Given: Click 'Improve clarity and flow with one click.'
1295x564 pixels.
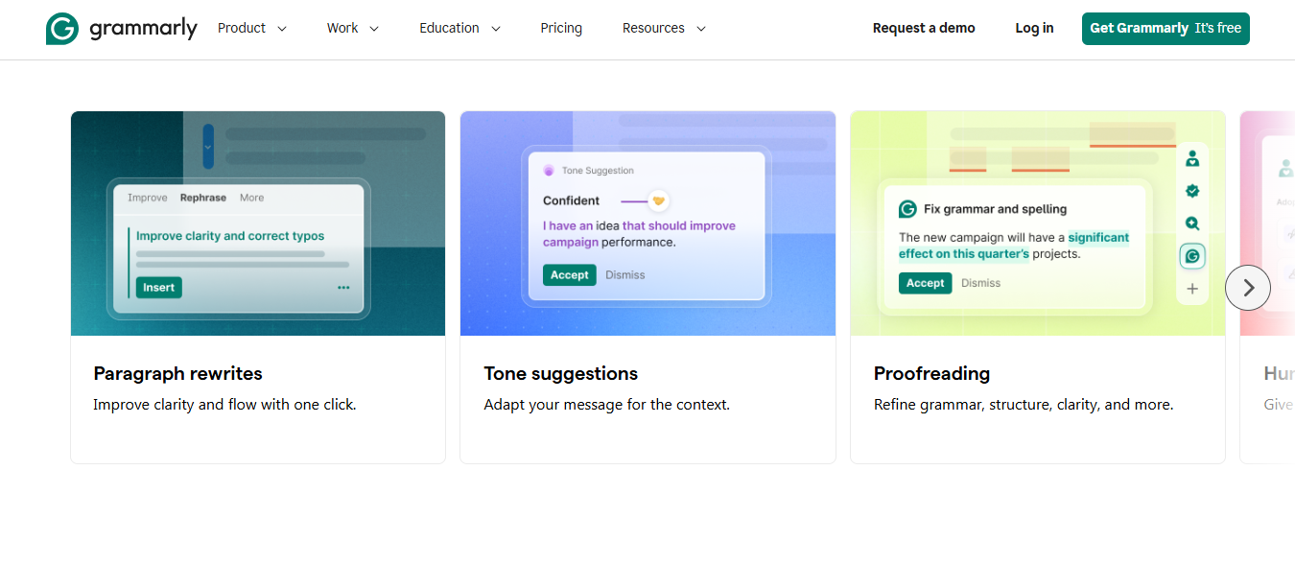Looking at the screenshot, I should click(x=224, y=405).
